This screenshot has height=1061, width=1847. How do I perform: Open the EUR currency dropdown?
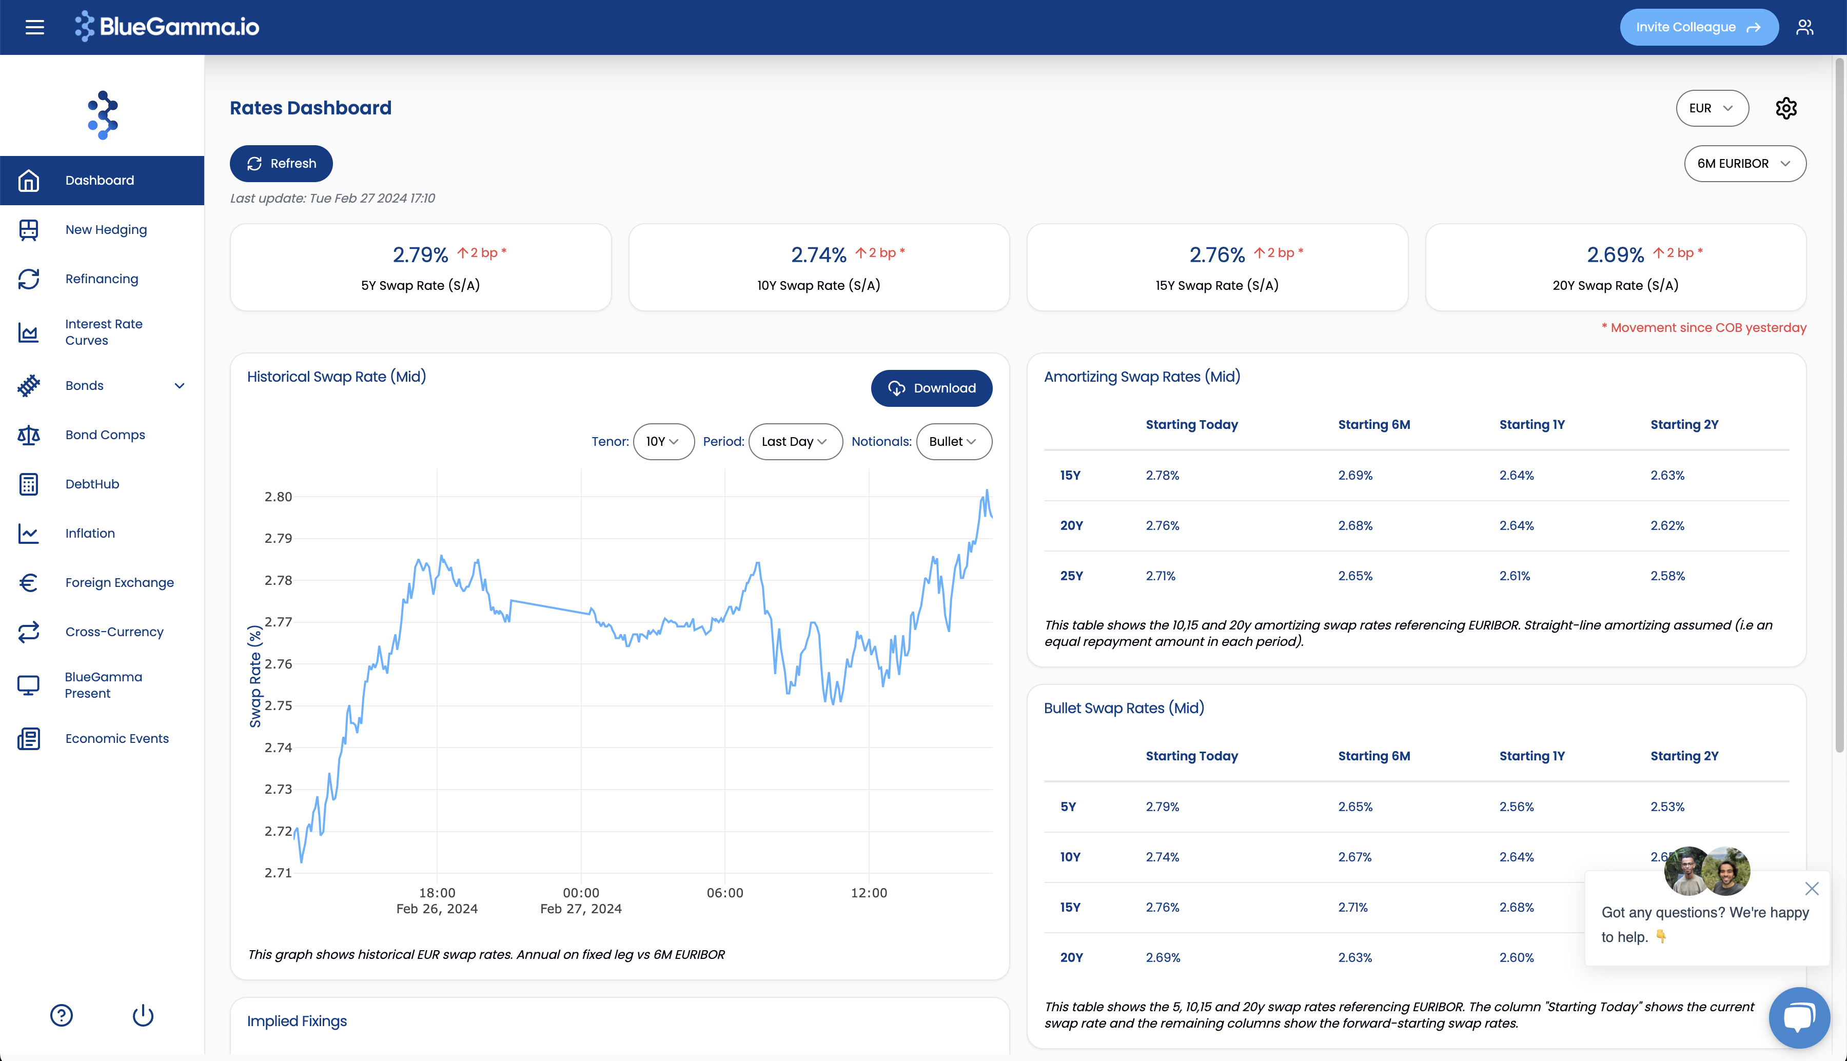pyautogui.click(x=1712, y=108)
